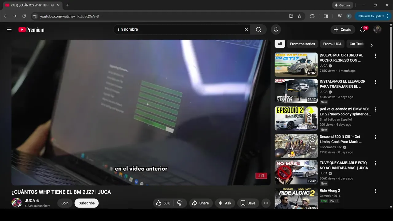Open options for 'NUEVO MOTOR TURBO AL VOCHO'
This screenshot has width=393, height=221.
tap(375, 56)
